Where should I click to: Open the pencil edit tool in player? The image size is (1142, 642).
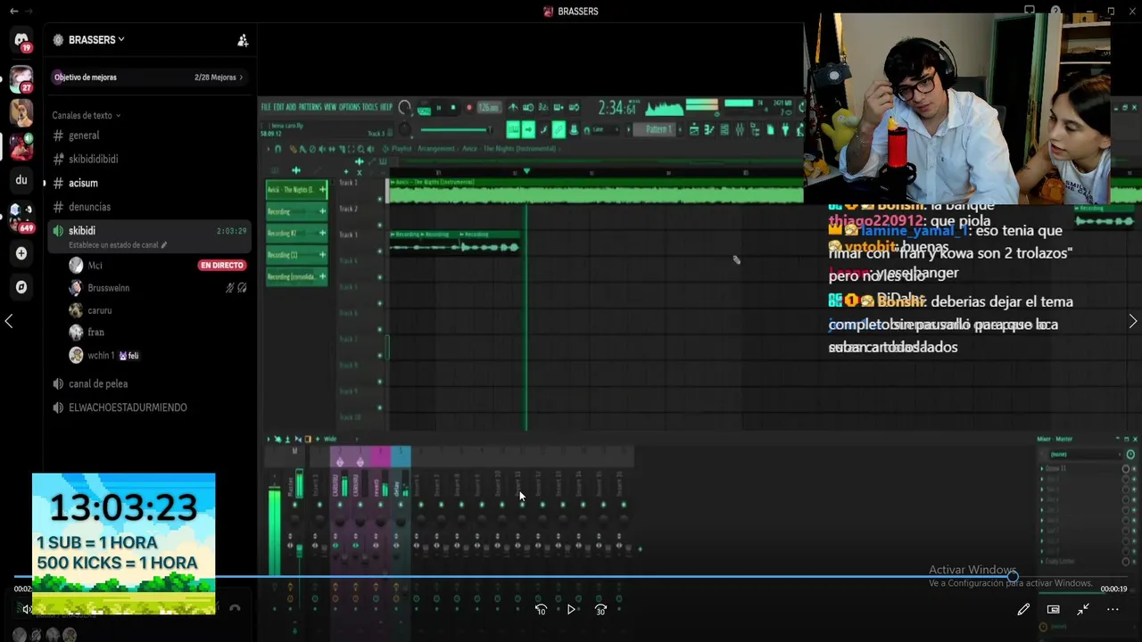1023,610
